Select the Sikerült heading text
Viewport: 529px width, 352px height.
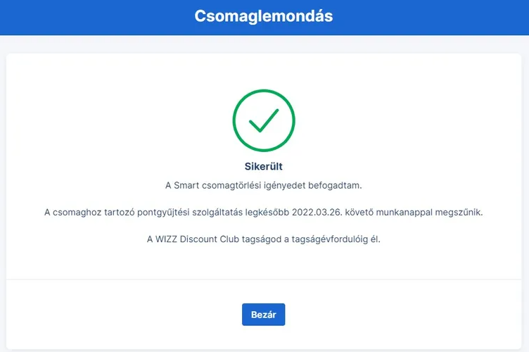264,167
